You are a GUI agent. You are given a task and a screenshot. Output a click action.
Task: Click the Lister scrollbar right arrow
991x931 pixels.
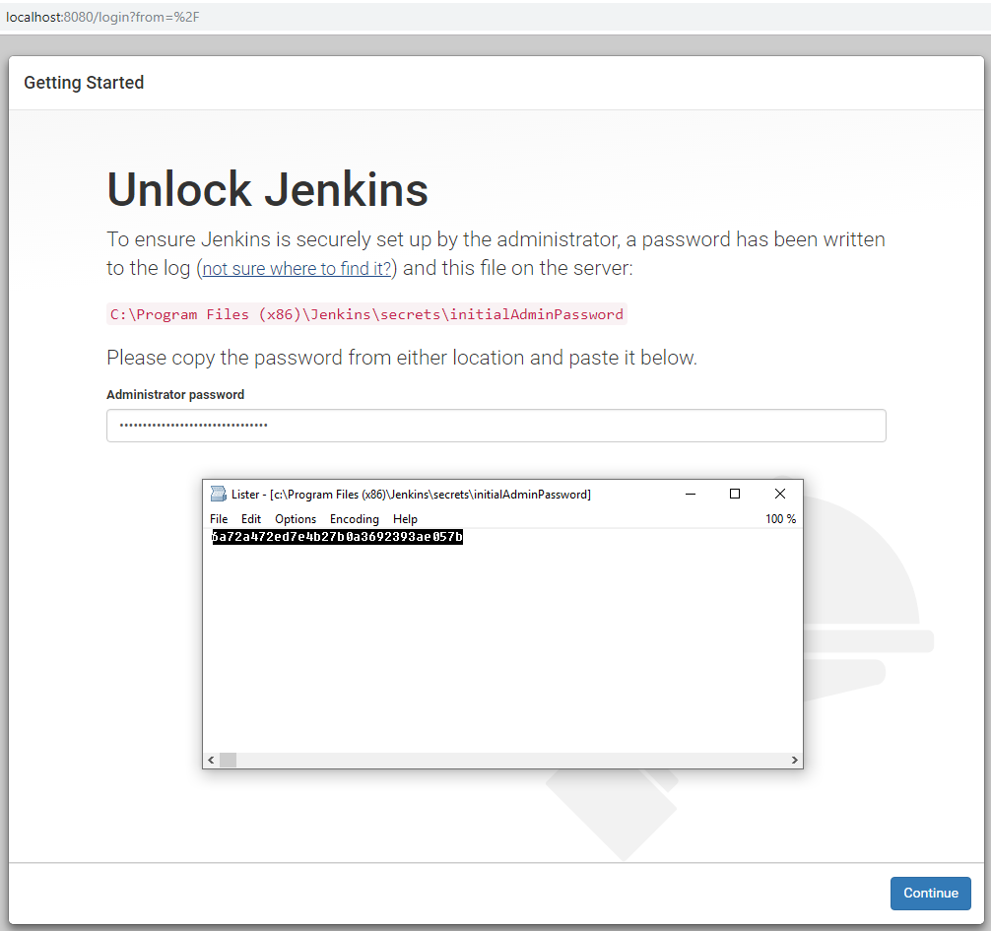click(795, 761)
